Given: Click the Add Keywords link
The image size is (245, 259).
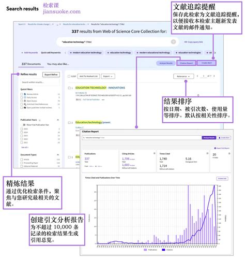Looking at the screenshot, I should click(x=29, y=53).
